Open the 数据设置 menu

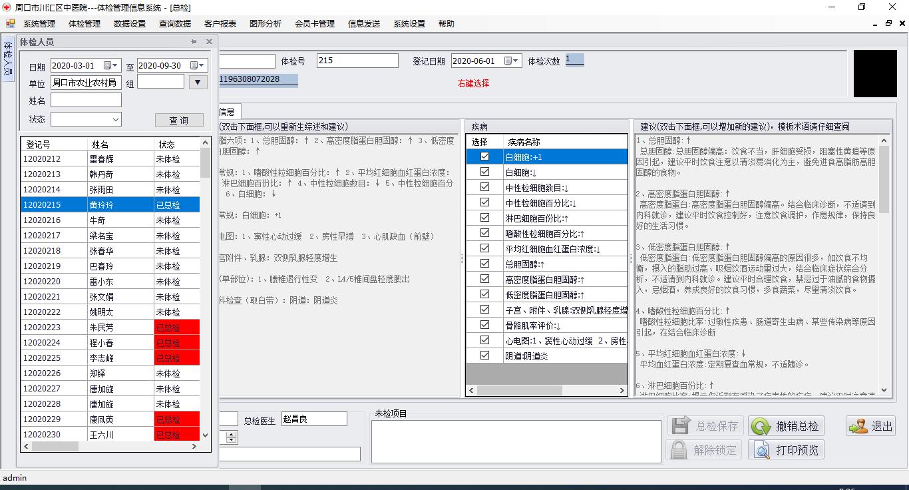(x=130, y=23)
